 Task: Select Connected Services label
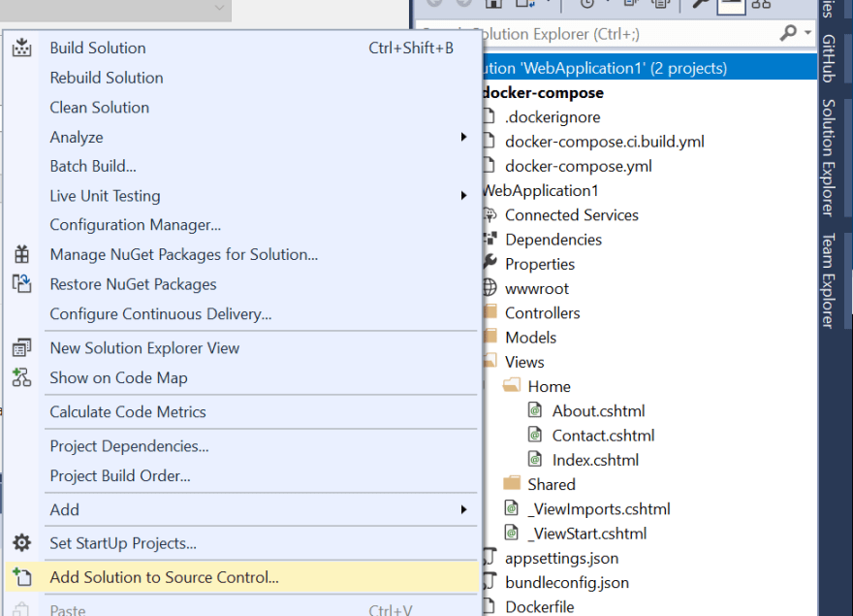571,215
